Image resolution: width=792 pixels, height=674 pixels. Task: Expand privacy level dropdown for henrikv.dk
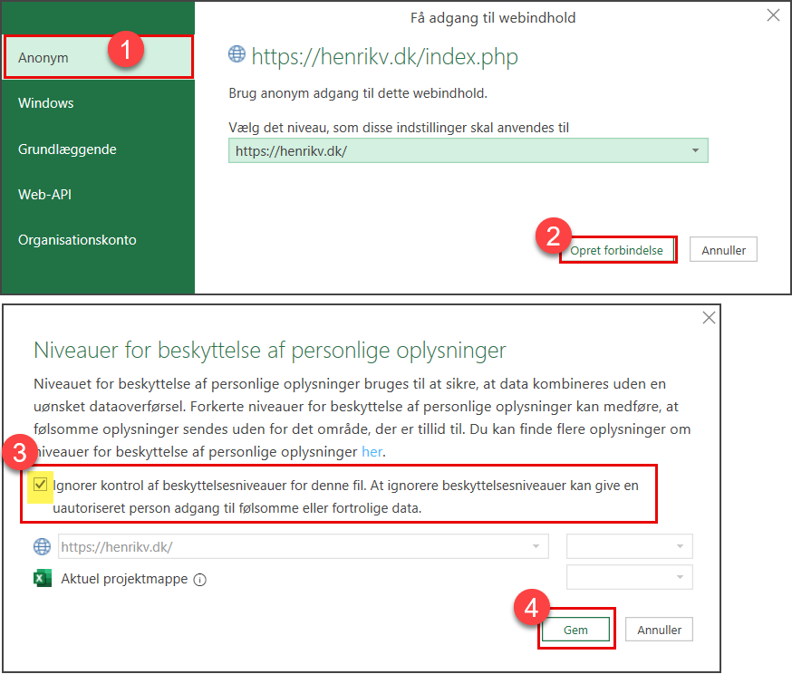click(630, 546)
